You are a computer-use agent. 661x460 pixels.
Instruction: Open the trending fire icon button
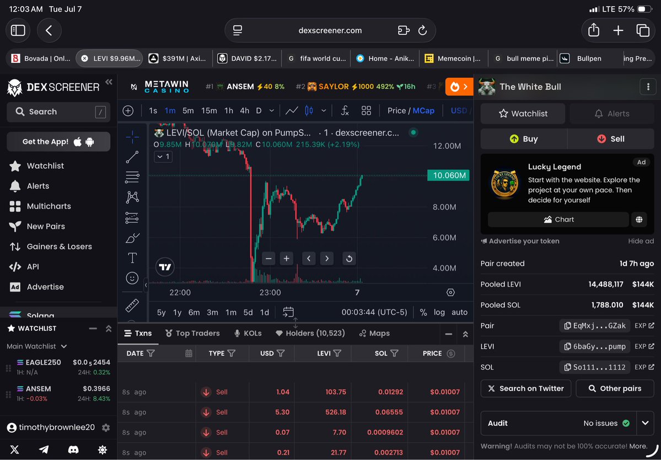click(459, 87)
